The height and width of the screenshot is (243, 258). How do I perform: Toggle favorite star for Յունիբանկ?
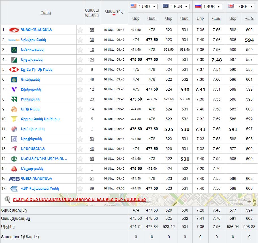point(80,80)
